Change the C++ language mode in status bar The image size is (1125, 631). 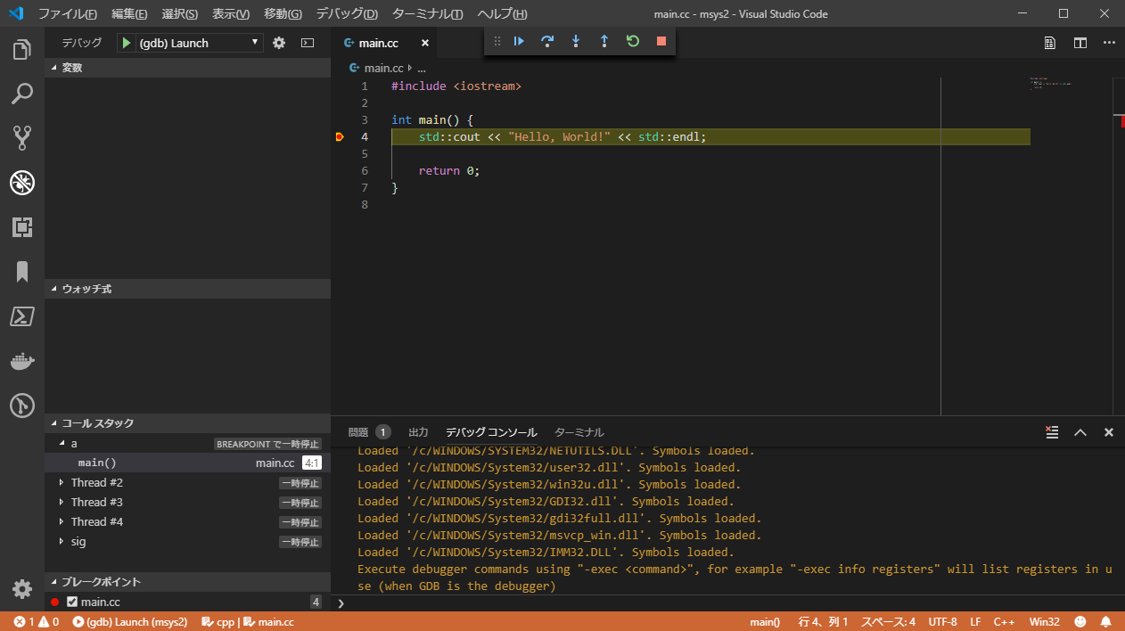point(1005,621)
